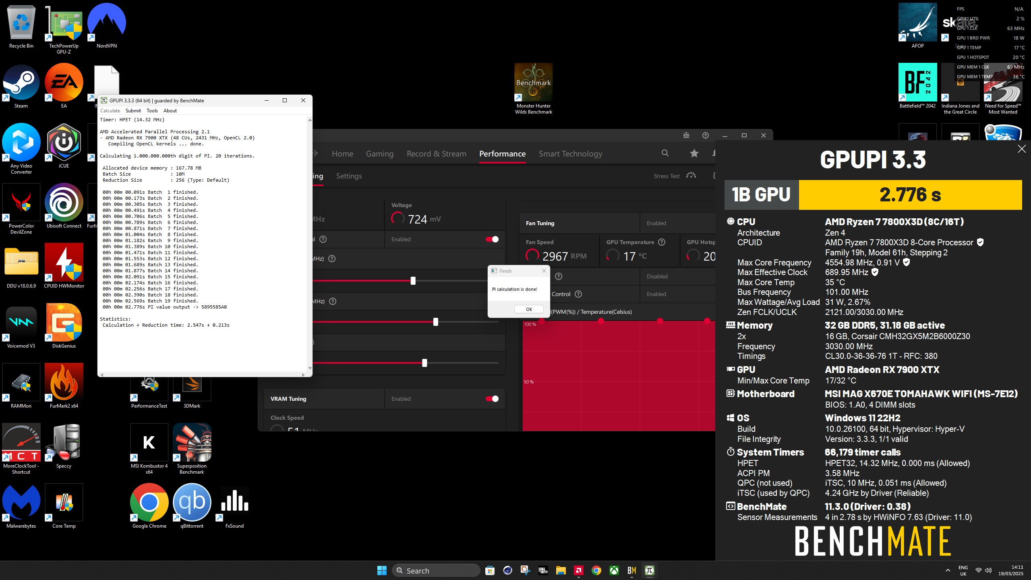Screen dimensions: 1031x580
Task: Toggle the Voltage row Enabled switch
Action: (x=492, y=239)
